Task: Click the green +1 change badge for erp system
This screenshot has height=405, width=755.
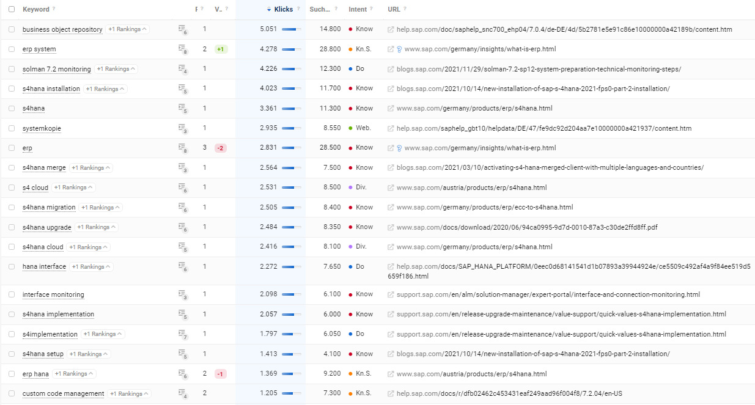Action: point(221,49)
